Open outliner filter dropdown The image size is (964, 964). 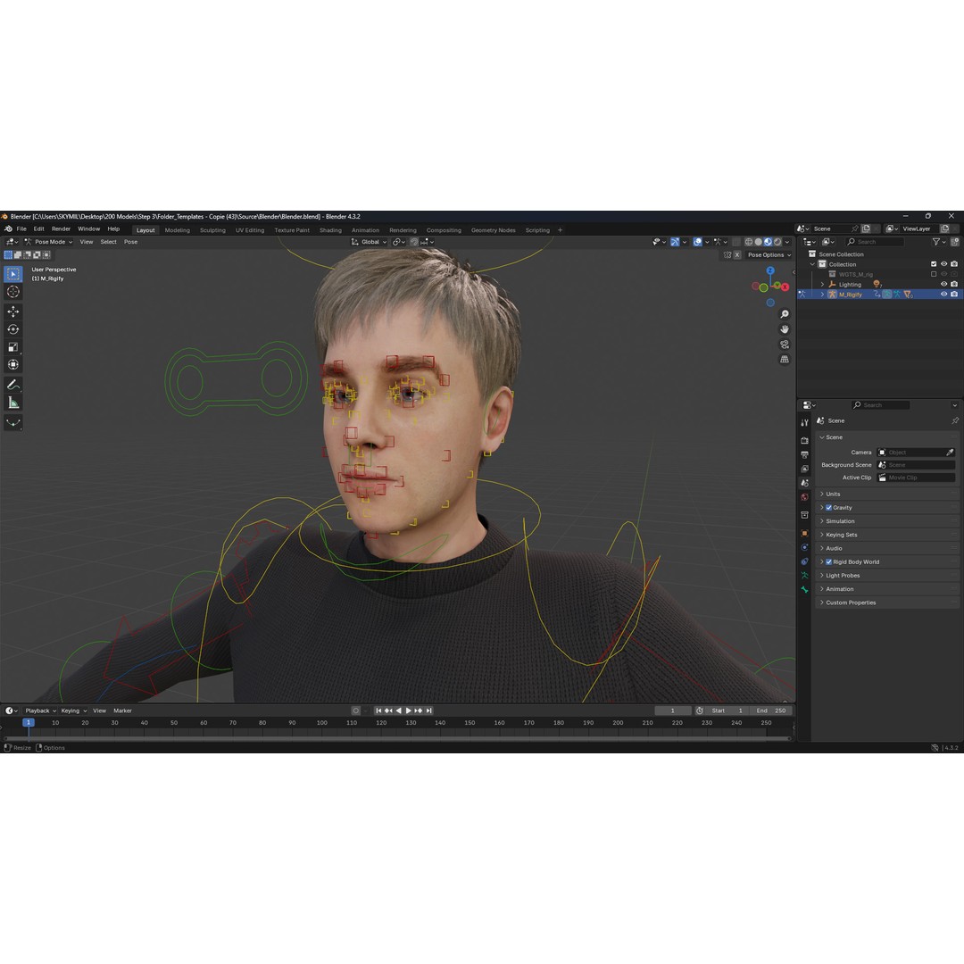tap(938, 242)
